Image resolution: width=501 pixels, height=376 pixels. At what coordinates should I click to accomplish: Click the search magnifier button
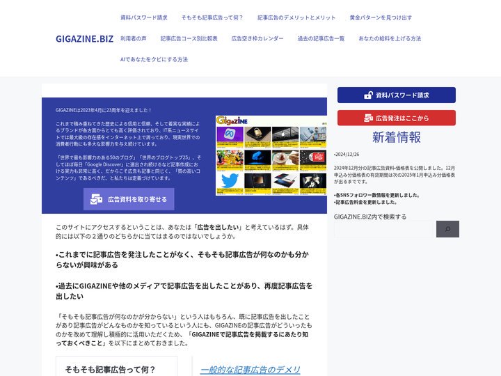pos(447,229)
